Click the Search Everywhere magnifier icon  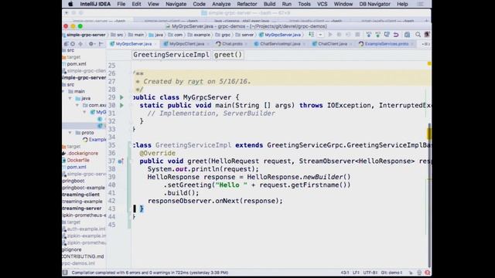click(x=418, y=35)
